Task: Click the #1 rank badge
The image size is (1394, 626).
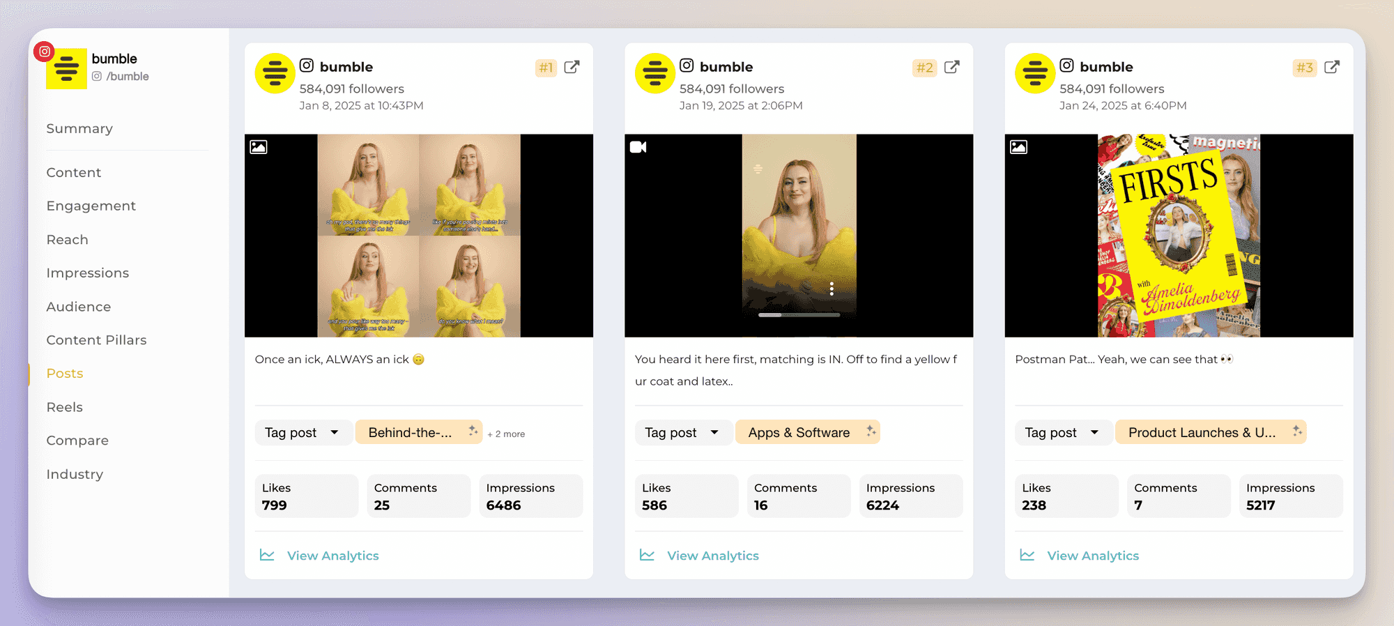Action: [546, 68]
